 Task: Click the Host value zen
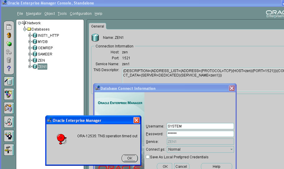(125, 52)
